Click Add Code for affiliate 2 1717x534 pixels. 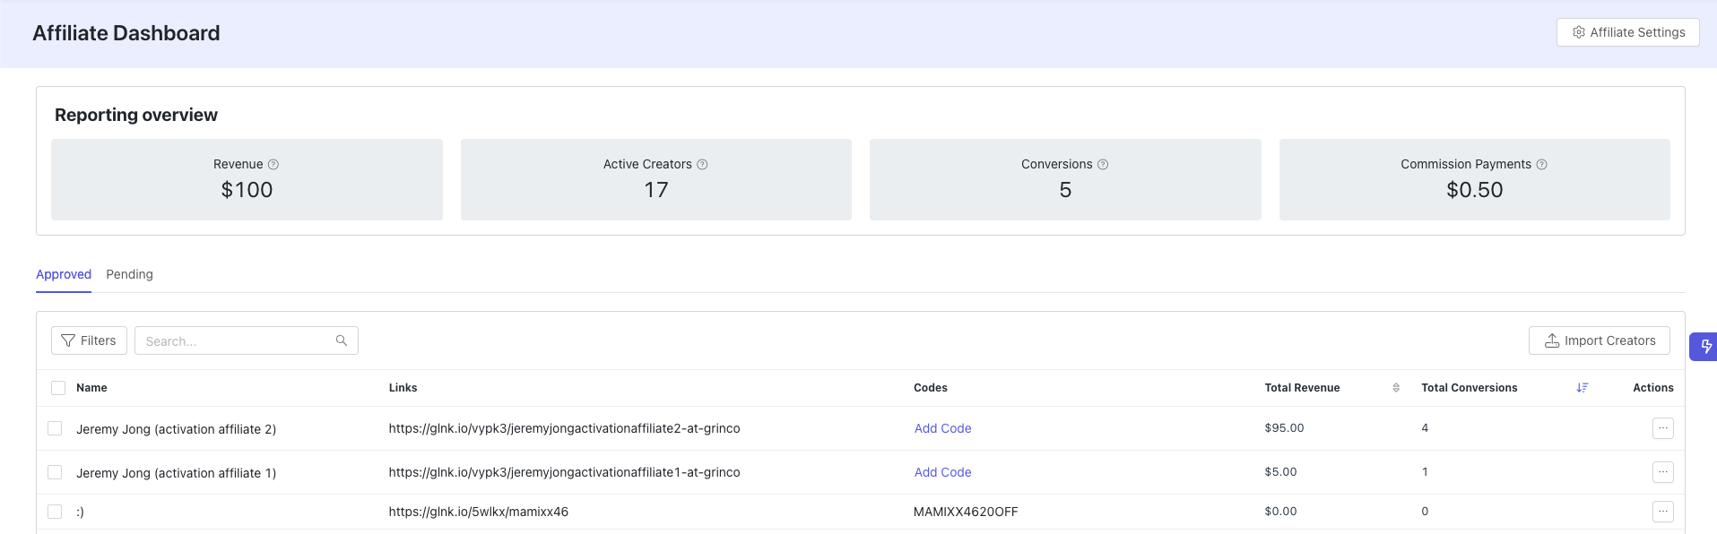[x=942, y=428]
